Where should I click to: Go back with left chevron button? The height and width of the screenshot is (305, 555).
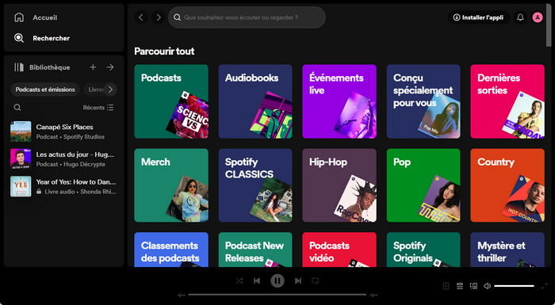(x=141, y=17)
